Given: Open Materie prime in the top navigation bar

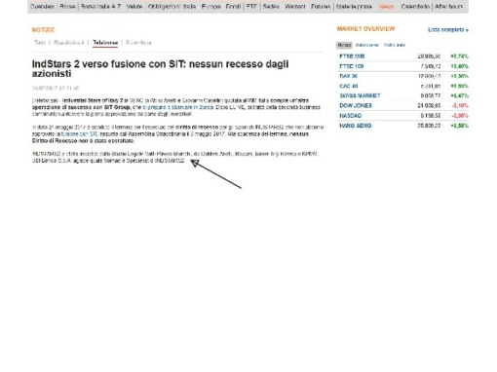Looking at the screenshot, I should pyautogui.click(x=354, y=7).
